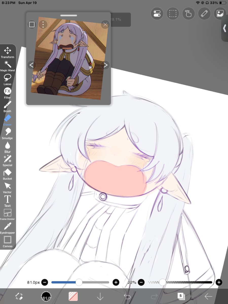The width and height of the screenshot is (228, 304).
Task: Open the layers panel showing 5
Action: tap(181, 296)
